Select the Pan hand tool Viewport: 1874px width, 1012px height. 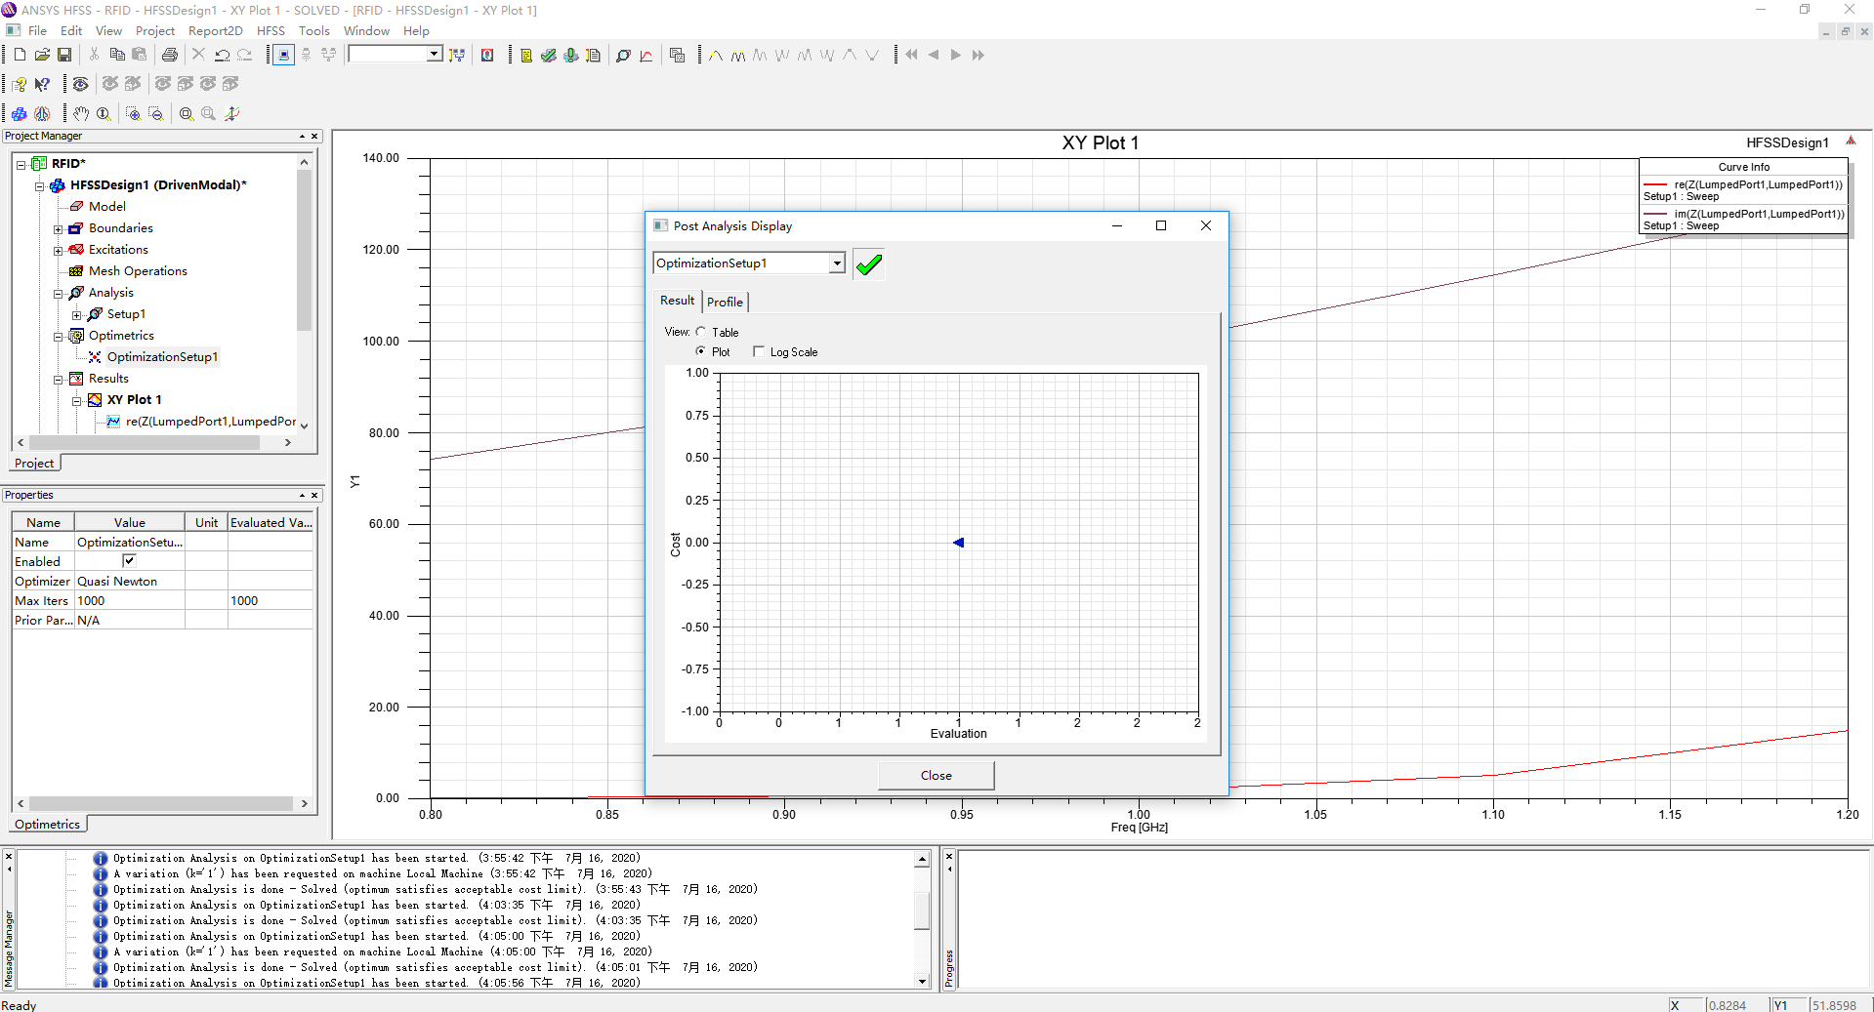click(81, 114)
